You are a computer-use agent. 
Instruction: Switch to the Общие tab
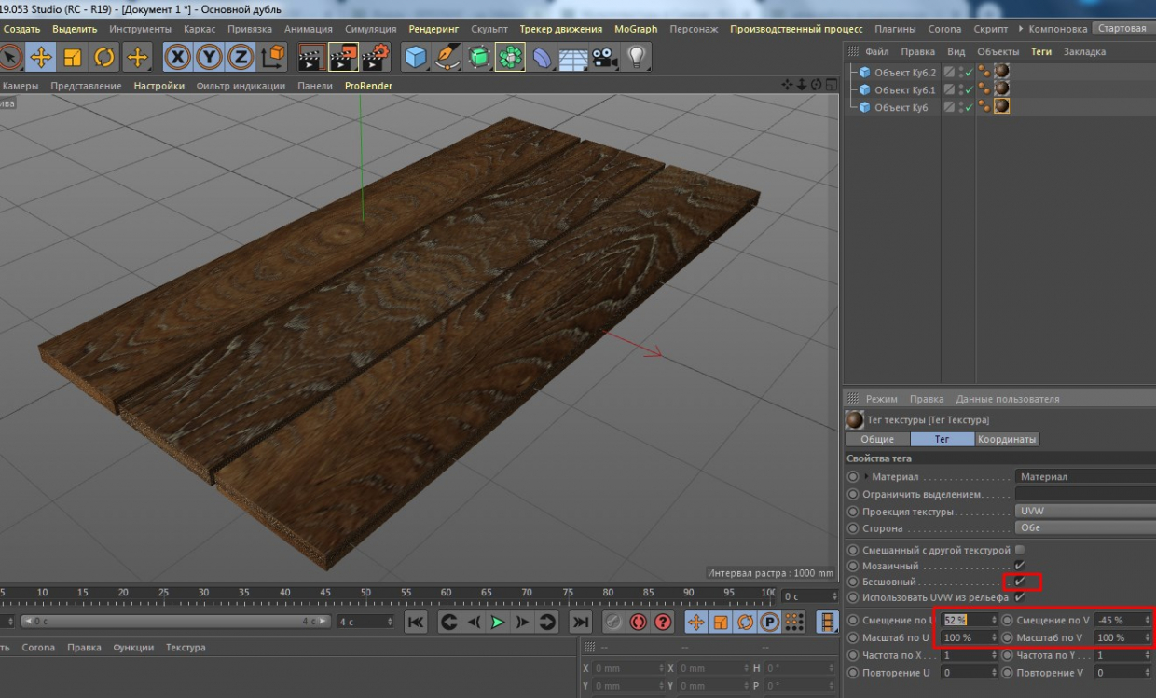[x=877, y=439]
